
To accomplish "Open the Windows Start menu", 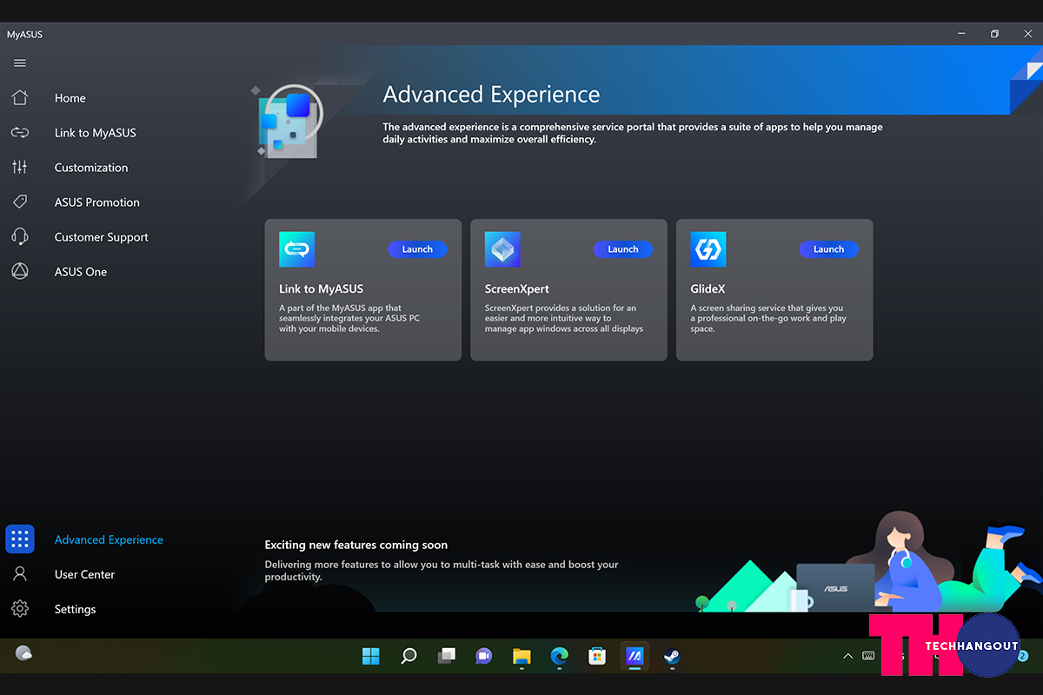I will (x=371, y=656).
